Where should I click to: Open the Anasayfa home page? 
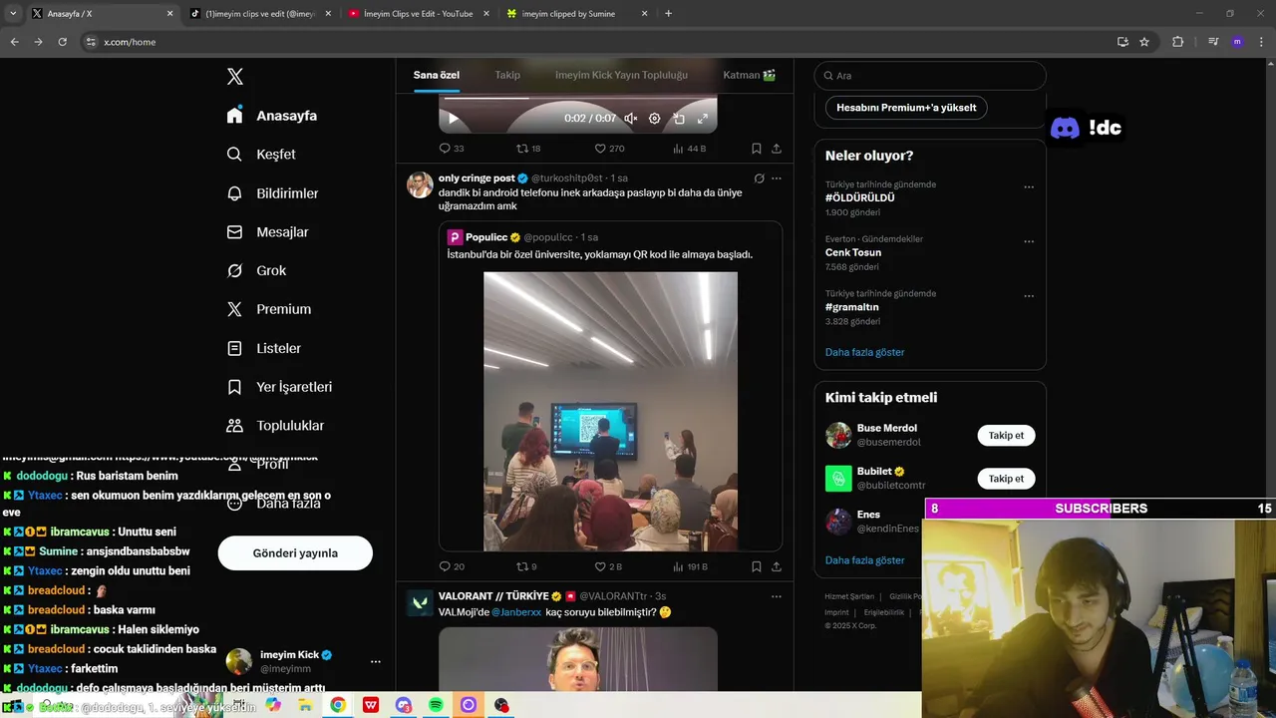coord(272,116)
